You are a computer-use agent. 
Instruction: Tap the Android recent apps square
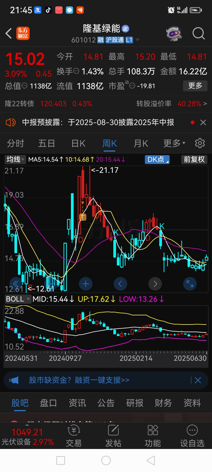[x=61, y=460]
